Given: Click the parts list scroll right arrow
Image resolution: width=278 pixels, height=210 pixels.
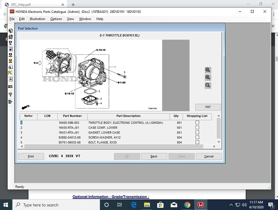Looking at the screenshot, I should pyautogui.click(x=214, y=146).
